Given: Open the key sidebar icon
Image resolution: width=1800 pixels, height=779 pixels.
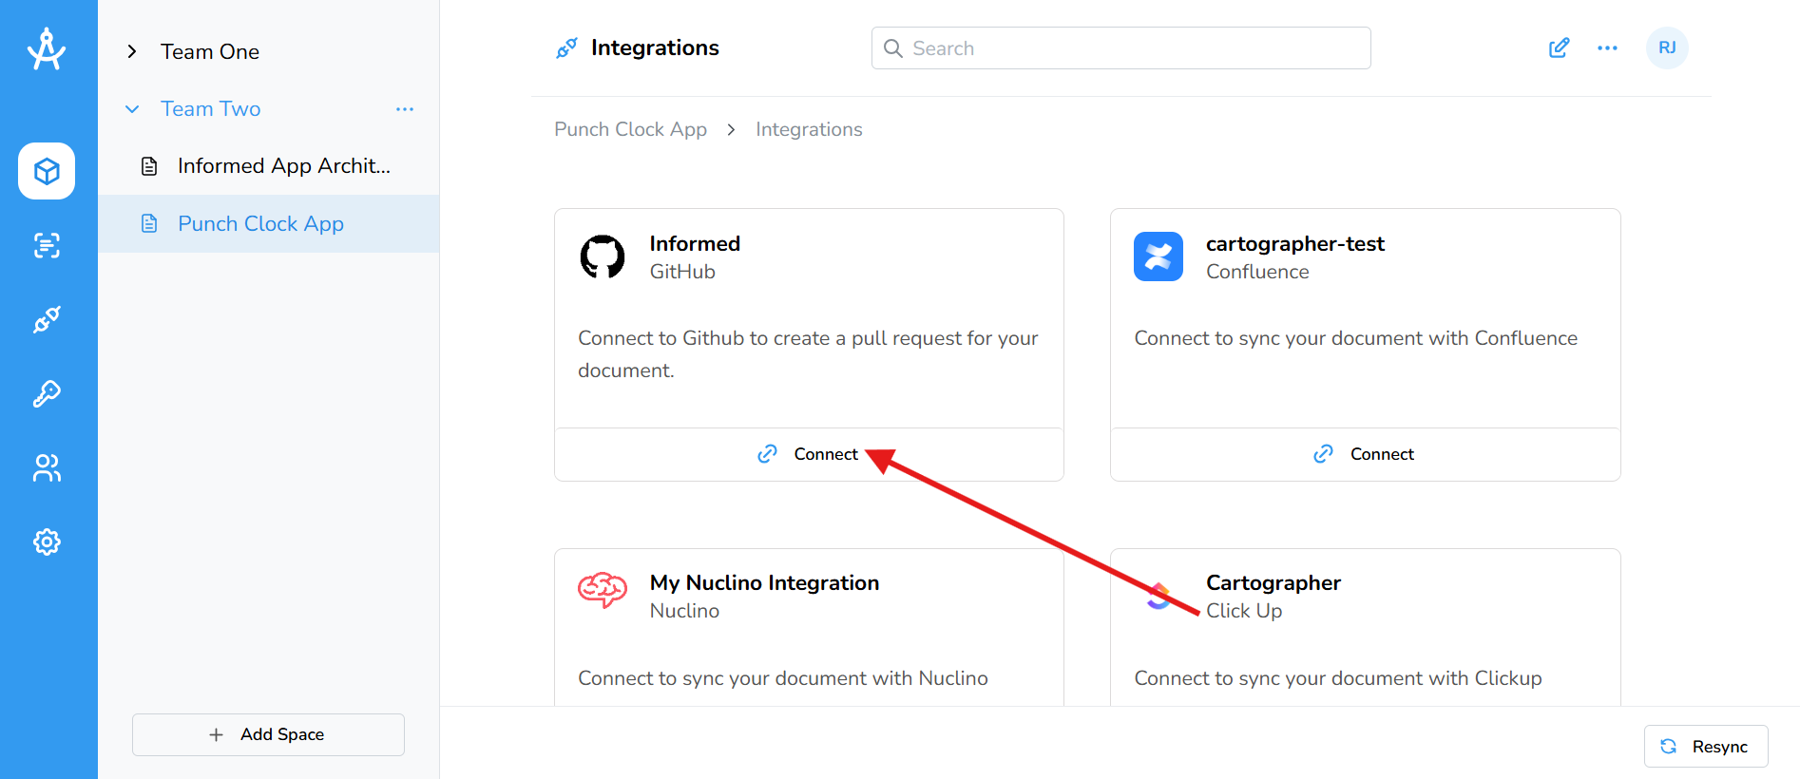Looking at the screenshot, I should coord(47,393).
